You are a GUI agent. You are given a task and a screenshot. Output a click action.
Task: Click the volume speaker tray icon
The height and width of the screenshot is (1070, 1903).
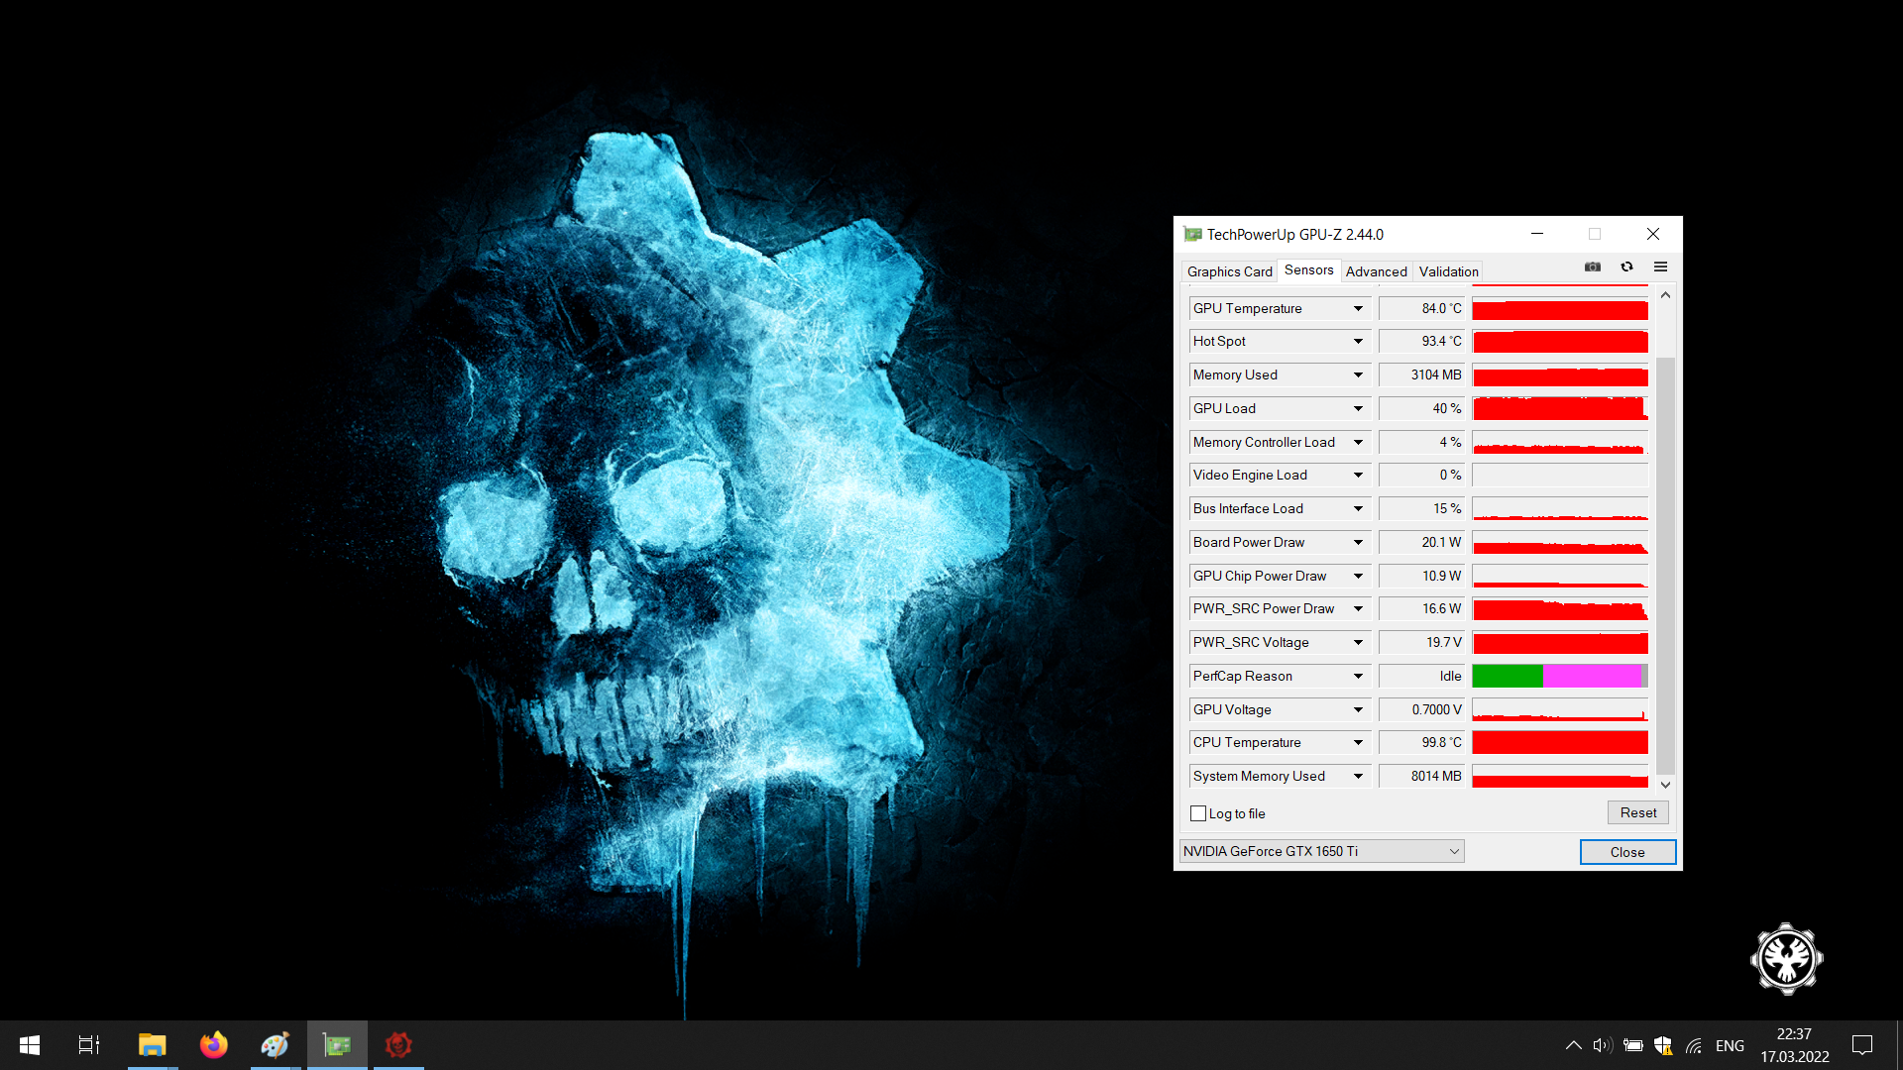click(x=1602, y=1045)
